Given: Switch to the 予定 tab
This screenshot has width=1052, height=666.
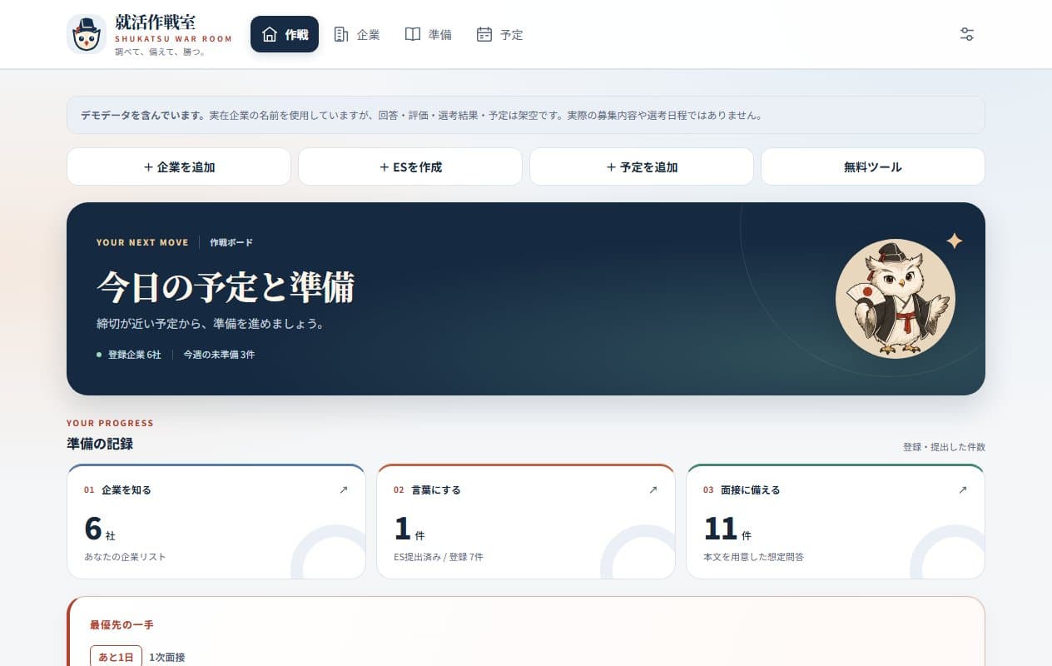Looking at the screenshot, I should pyautogui.click(x=500, y=34).
